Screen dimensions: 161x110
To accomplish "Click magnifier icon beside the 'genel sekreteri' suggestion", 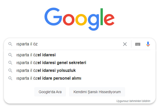I will pyautogui.click(x=10, y=63).
